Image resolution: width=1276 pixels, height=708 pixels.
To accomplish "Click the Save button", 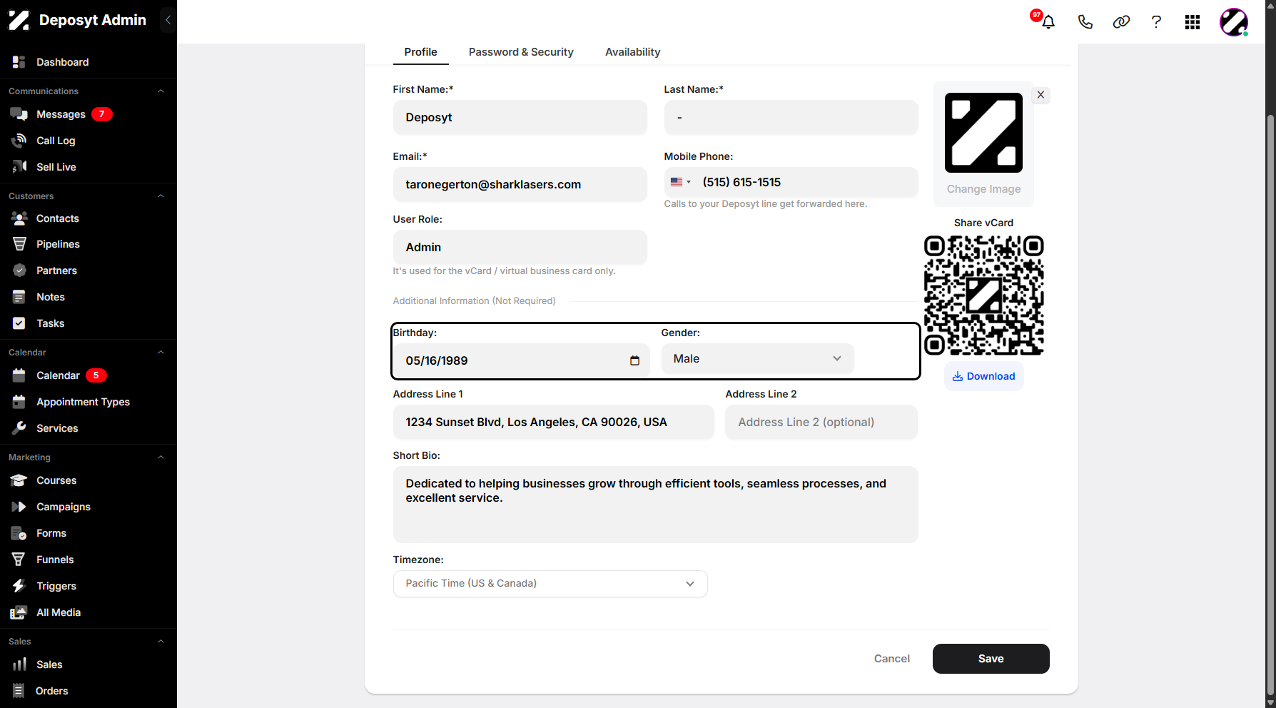I will point(991,659).
